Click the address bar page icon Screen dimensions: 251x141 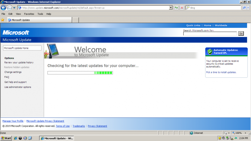click(x=20, y=8)
